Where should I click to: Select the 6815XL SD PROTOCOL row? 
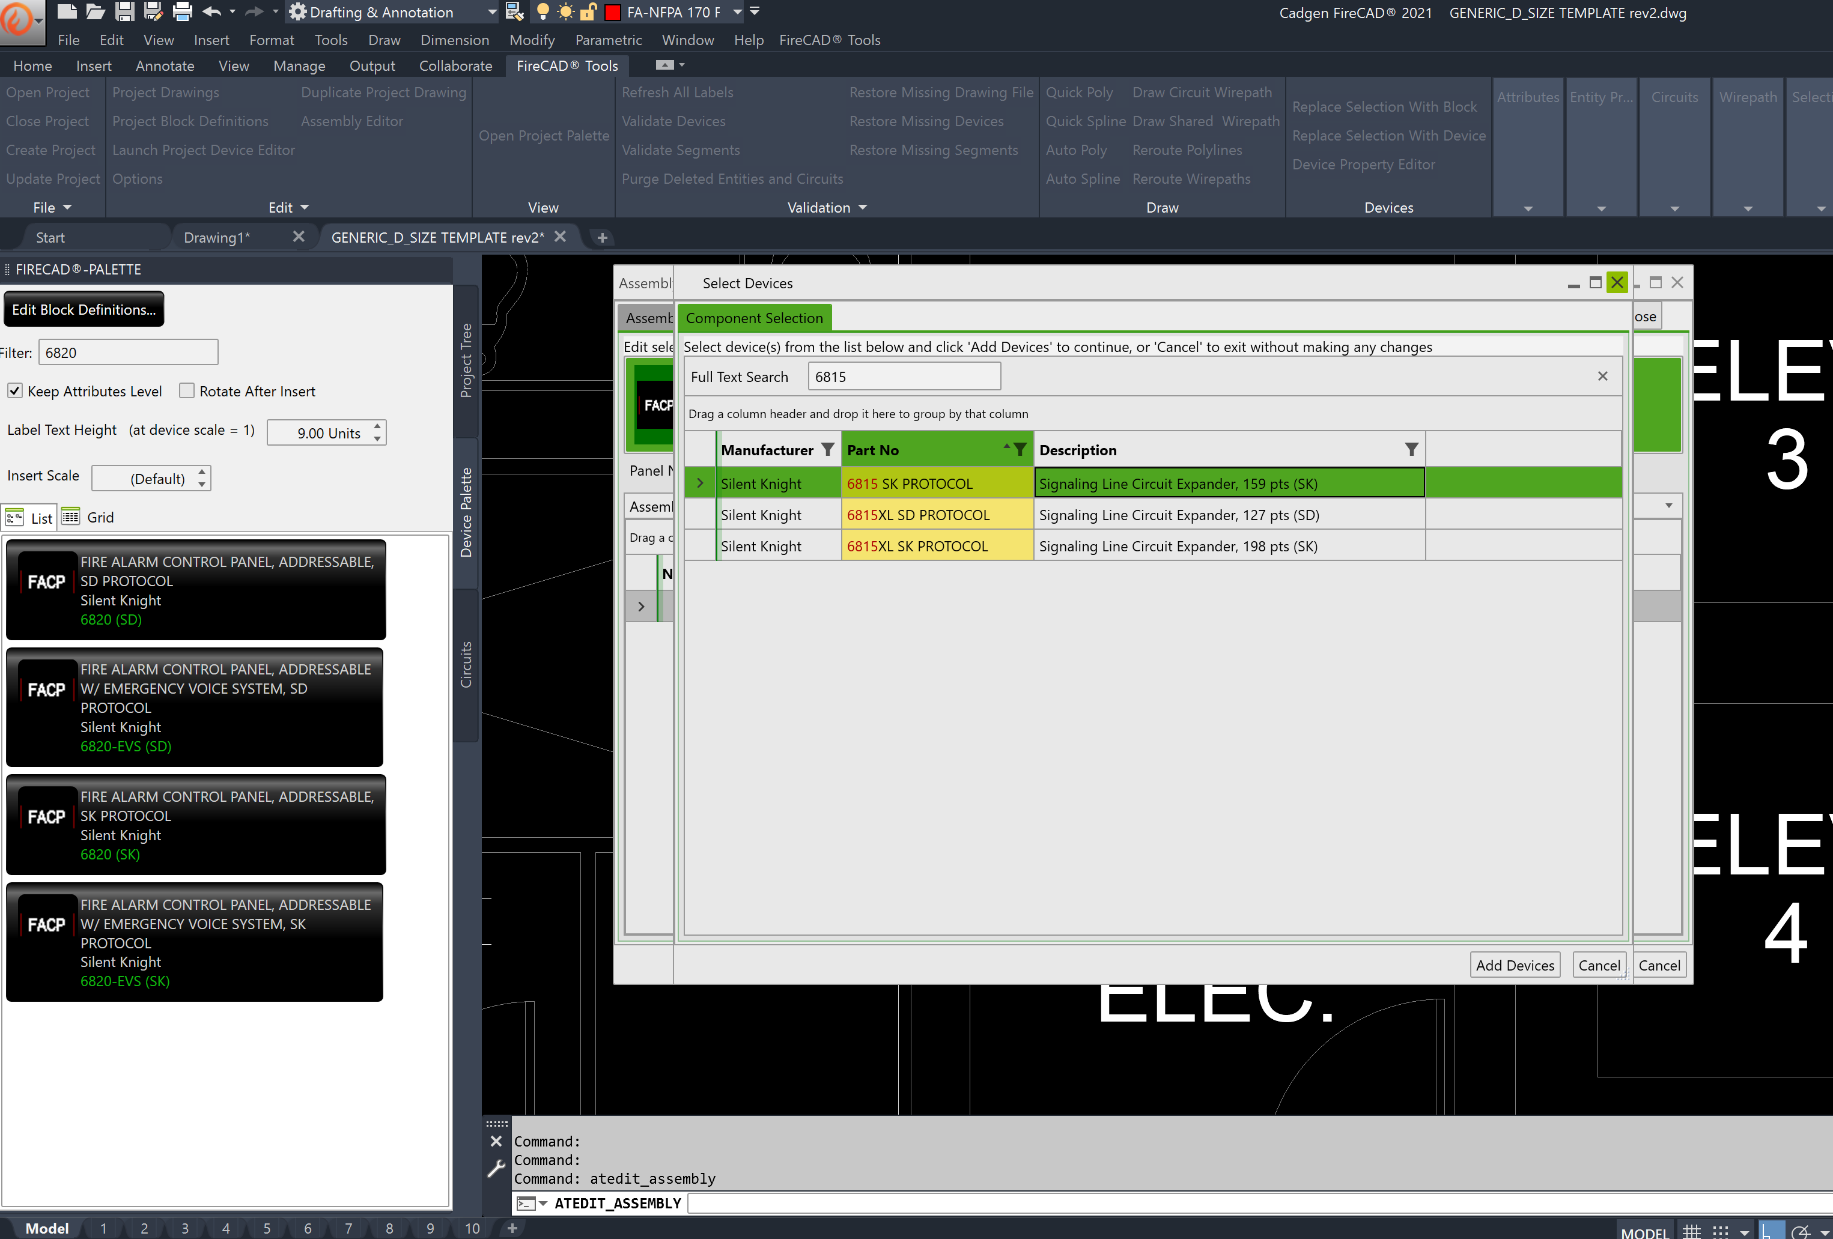[1152, 515]
